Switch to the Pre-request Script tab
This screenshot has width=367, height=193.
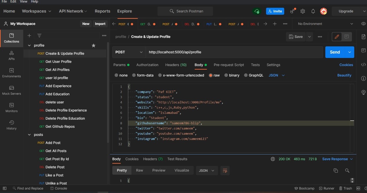[x=229, y=65]
